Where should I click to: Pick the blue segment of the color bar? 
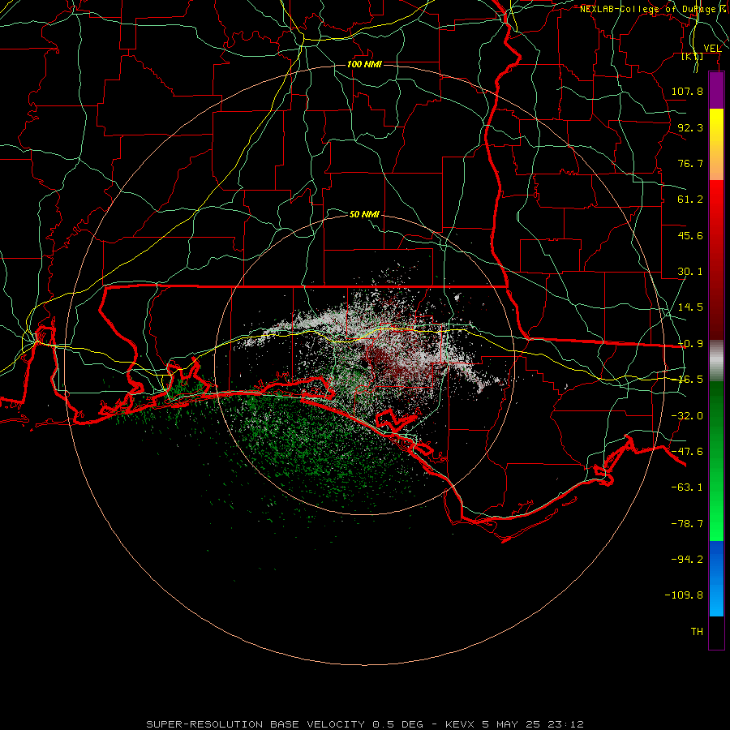[716, 578]
